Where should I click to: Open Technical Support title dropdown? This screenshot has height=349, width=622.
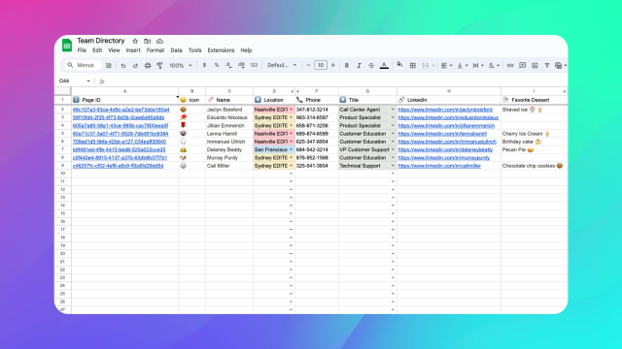(393, 166)
